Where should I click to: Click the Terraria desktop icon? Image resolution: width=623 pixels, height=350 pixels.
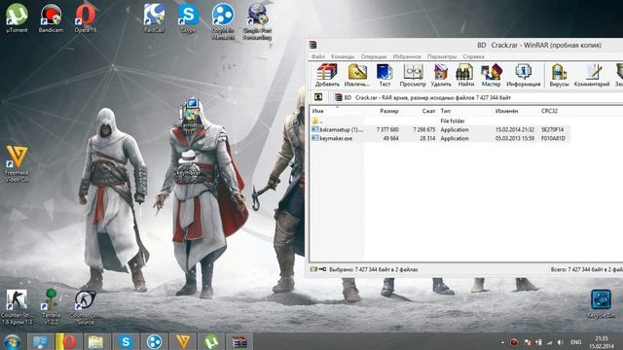[51, 307]
